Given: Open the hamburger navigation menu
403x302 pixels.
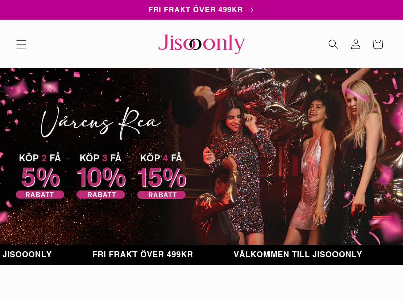Looking at the screenshot, I should coord(21,44).
